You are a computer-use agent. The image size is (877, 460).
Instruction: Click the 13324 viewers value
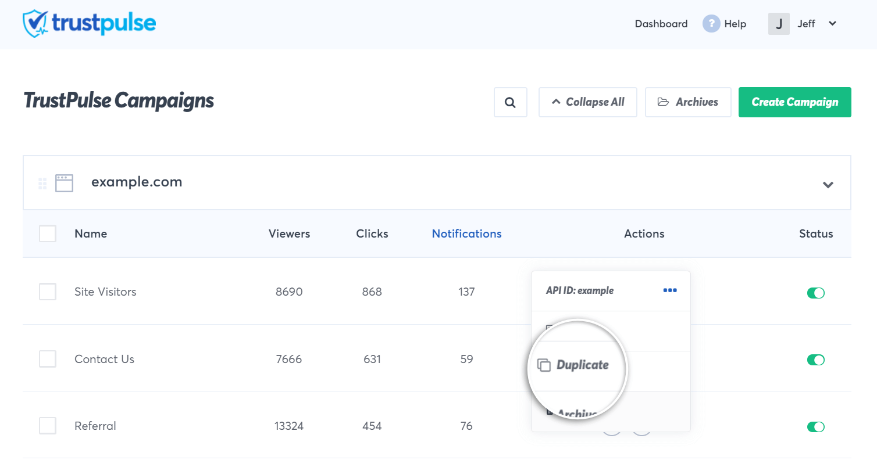click(x=289, y=426)
